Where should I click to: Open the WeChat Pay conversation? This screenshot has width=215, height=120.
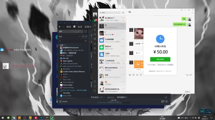[x=112, y=47]
